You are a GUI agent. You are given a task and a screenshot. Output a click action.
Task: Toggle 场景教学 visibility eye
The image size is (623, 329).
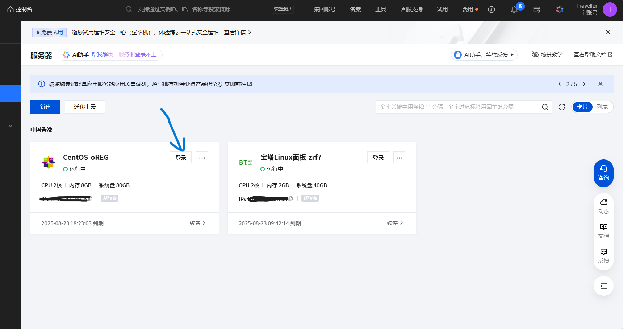[535, 55]
